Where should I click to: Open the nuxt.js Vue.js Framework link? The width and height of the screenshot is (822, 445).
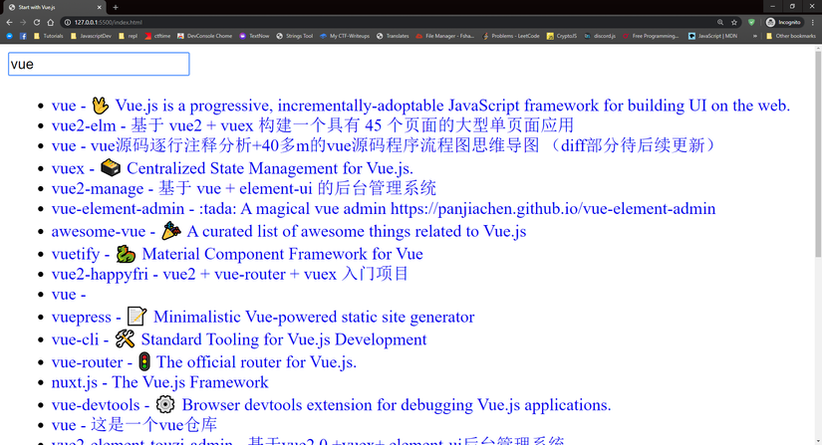[159, 382]
